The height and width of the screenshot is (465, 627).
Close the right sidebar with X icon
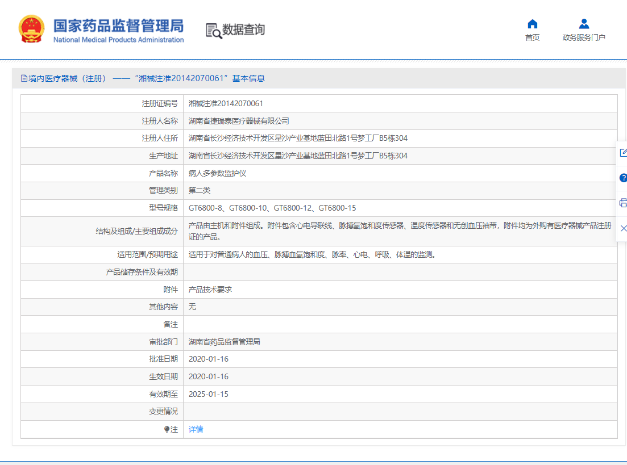(x=623, y=228)
